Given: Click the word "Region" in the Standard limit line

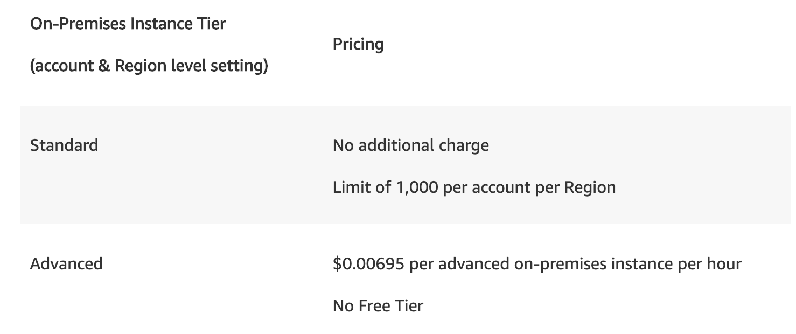Looking at the screenshot, I should [x=590, y=187].
